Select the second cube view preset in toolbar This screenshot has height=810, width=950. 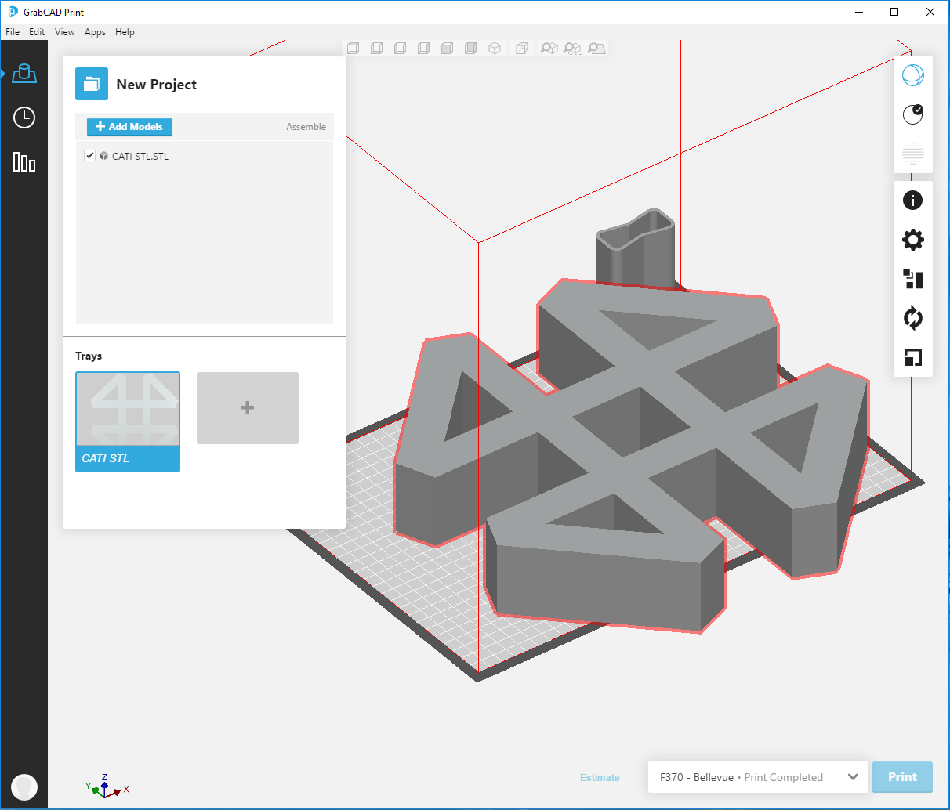tap(376, 49)
